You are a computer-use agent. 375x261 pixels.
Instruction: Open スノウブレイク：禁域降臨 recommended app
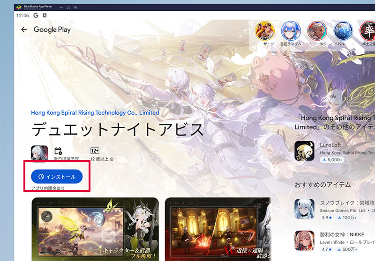[304, 208]
